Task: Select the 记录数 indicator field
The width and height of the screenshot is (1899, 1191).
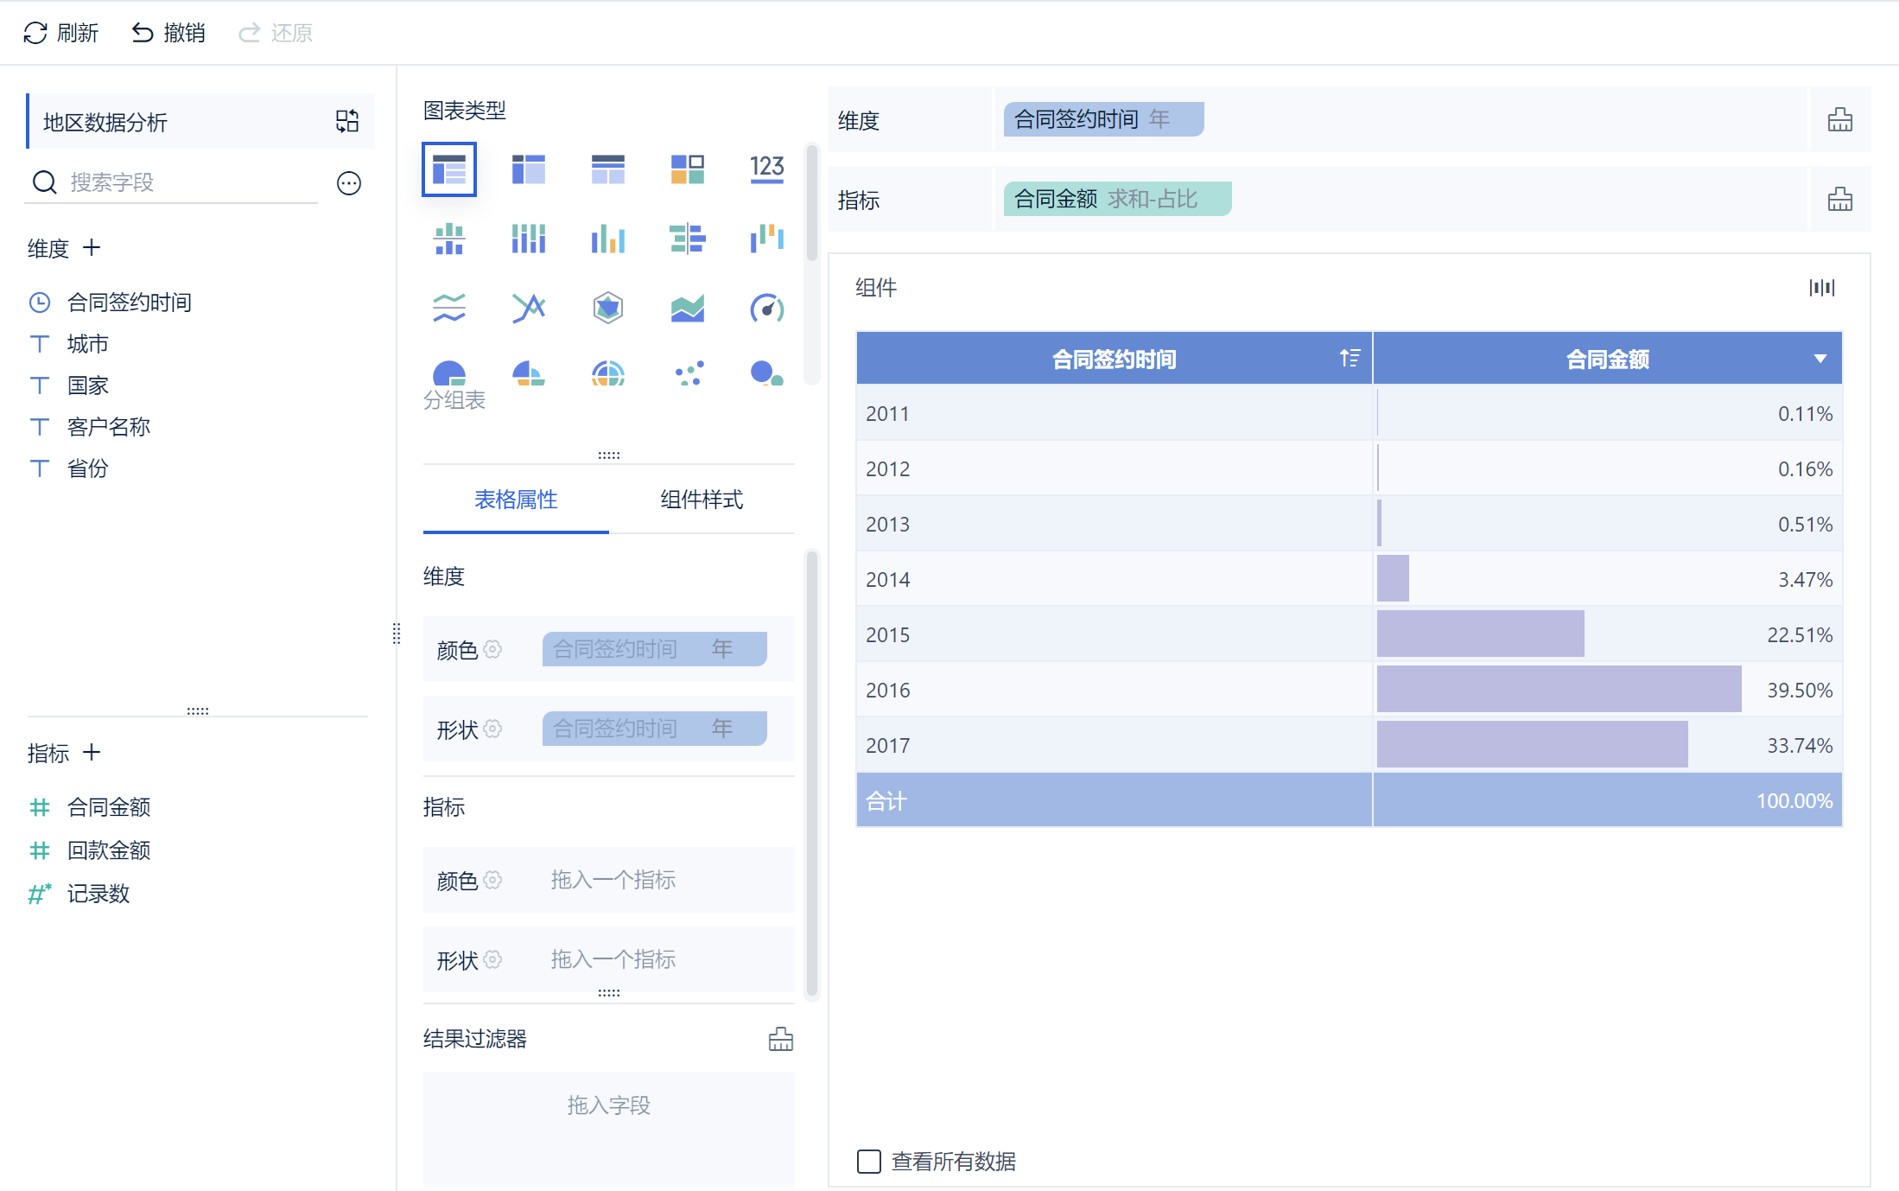Action: (x=98, y=894)
